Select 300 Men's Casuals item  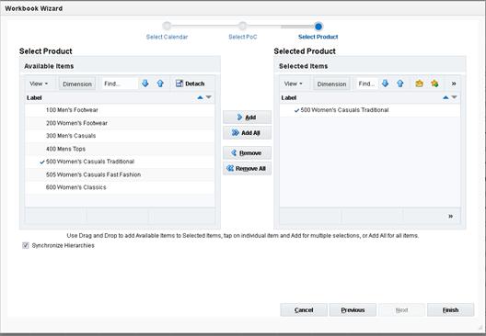pyautogui.click(x=120, y=136)
